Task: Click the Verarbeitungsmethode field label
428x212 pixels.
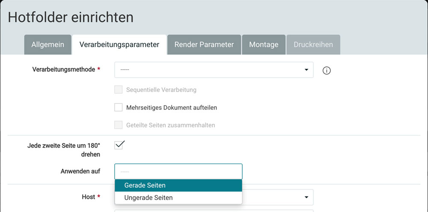Action: coord(63,69)
